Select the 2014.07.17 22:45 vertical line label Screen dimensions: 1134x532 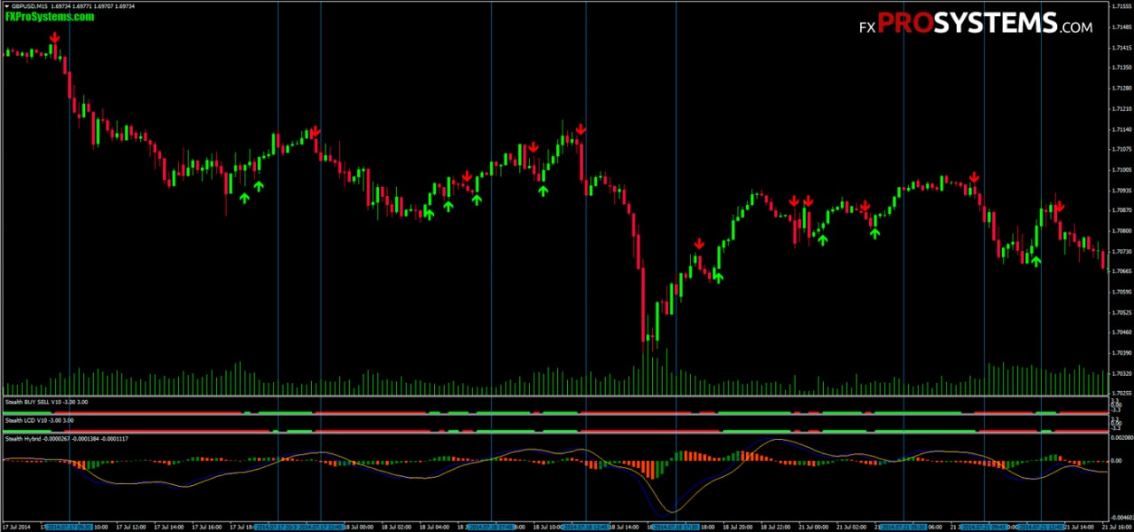point(321,527)
